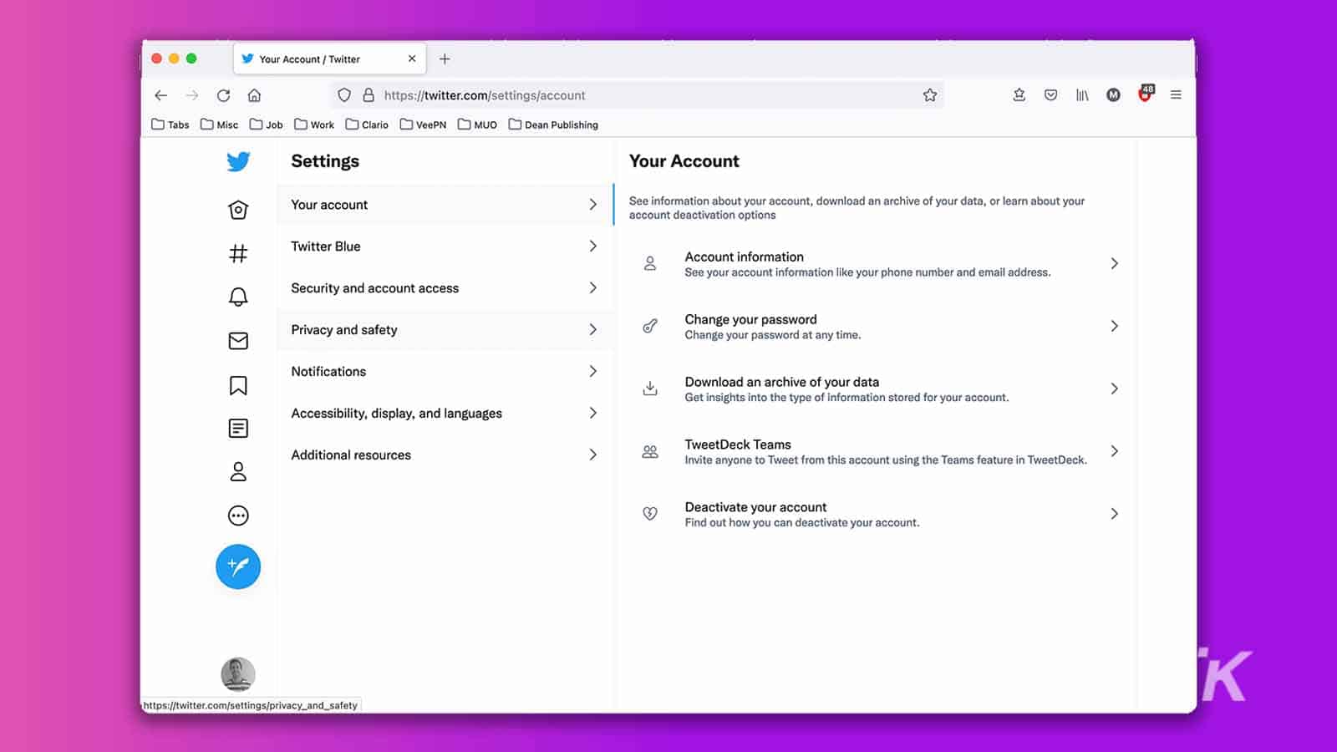This screenshot has width=1337, height=752.
Task: Open Download an archive of your data
Action: (876, 389)
